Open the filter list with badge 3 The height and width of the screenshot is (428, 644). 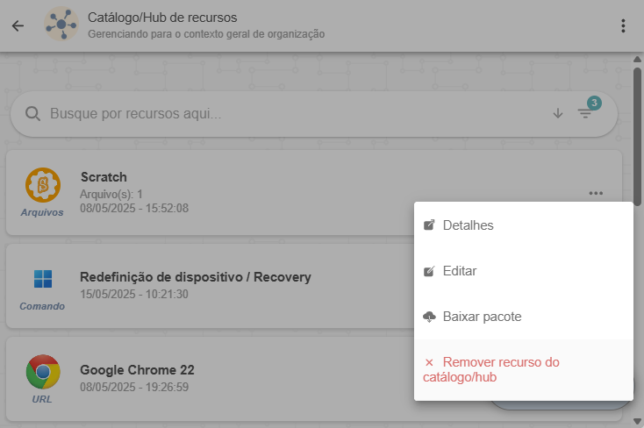coord(585,113)
